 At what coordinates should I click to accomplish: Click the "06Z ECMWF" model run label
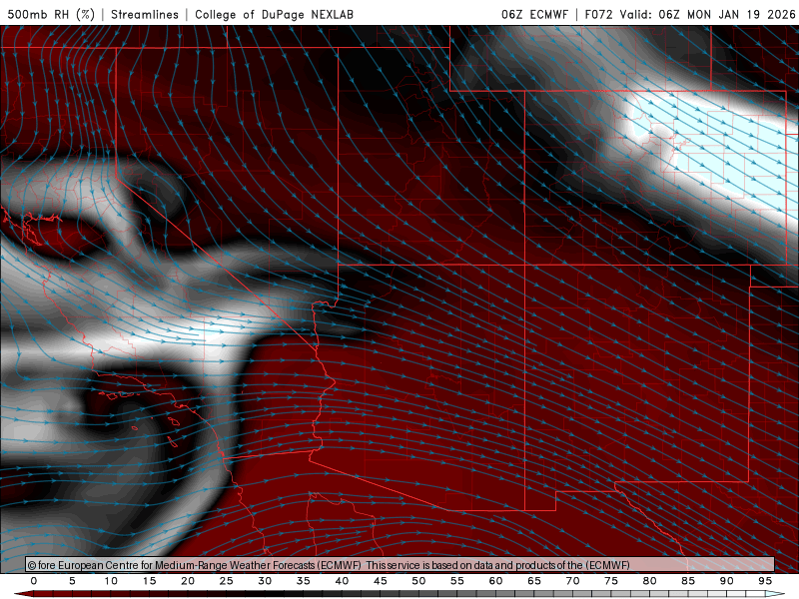(x=534, y=14)
